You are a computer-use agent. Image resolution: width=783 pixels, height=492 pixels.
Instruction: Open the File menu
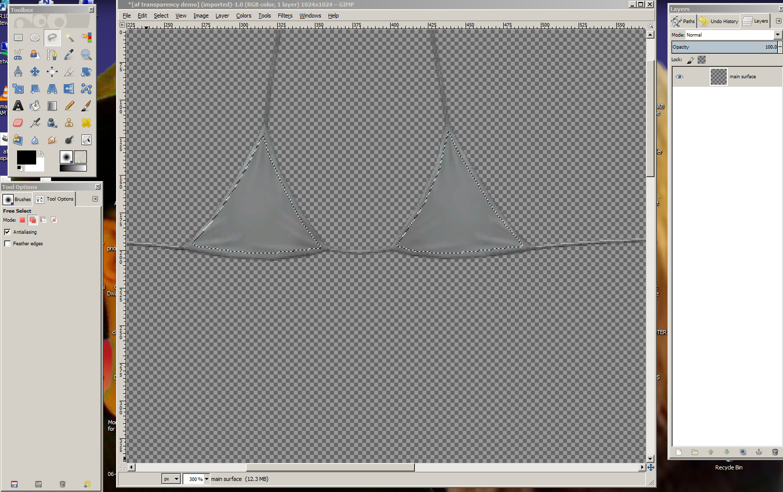click(x=127, y=16)
